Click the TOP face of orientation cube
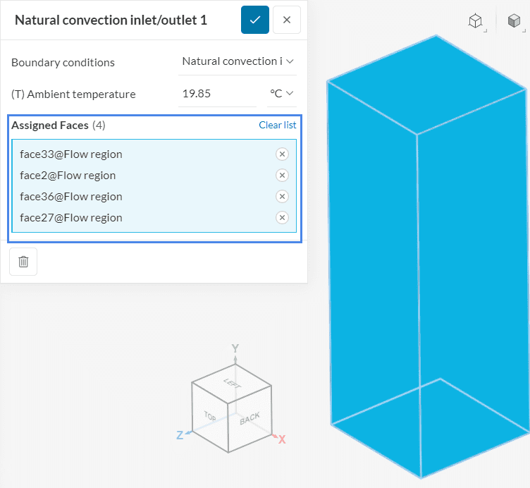530x488 pixels. [210, 415]
